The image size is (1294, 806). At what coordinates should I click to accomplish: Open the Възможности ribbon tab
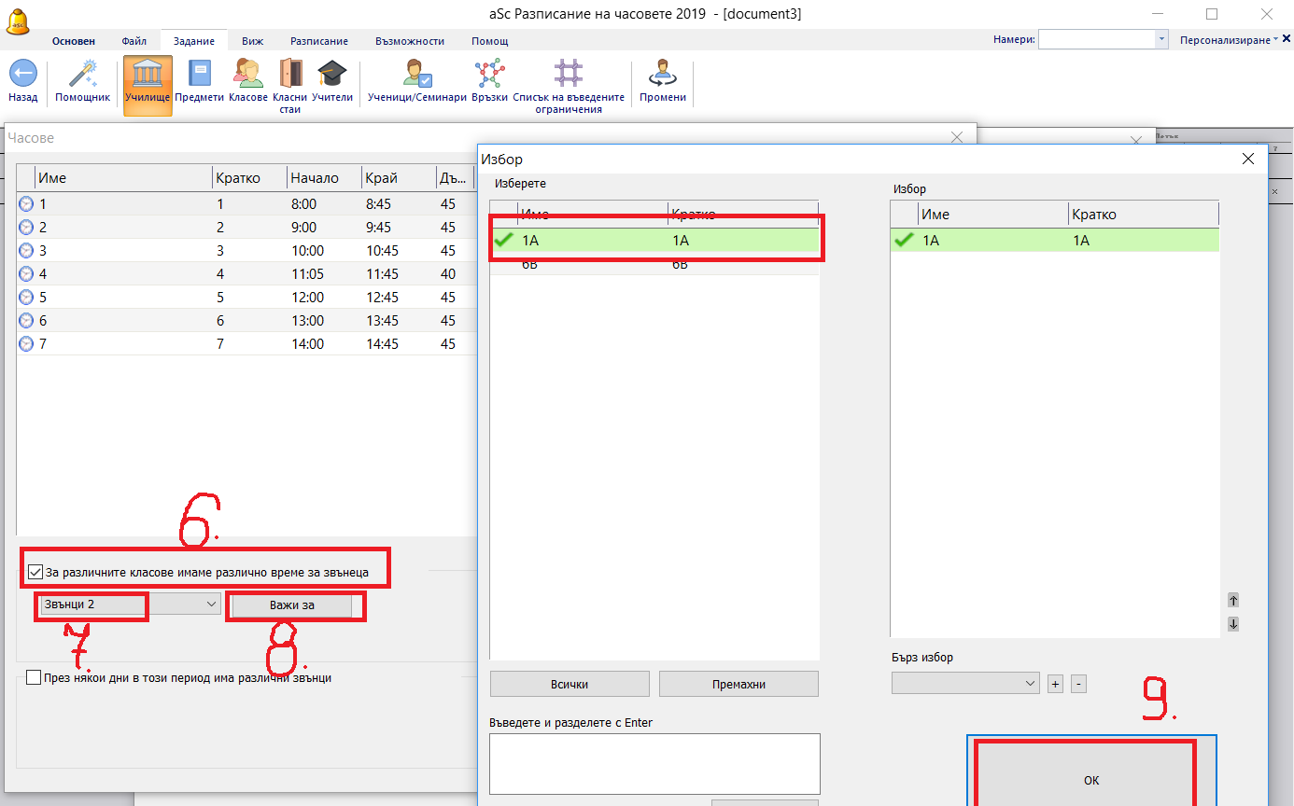(409, 41)
